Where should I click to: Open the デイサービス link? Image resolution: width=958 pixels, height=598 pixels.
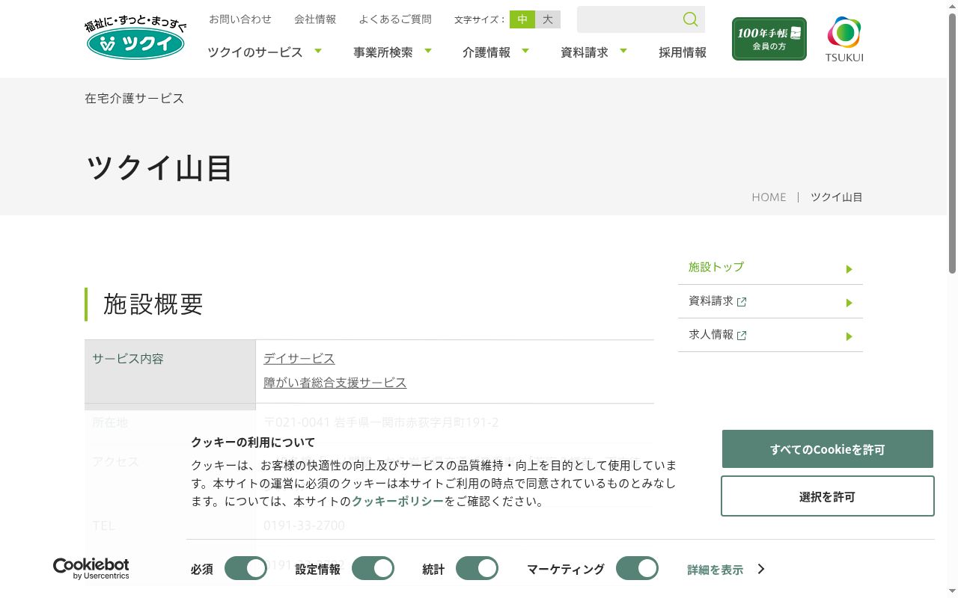[299, 359]
